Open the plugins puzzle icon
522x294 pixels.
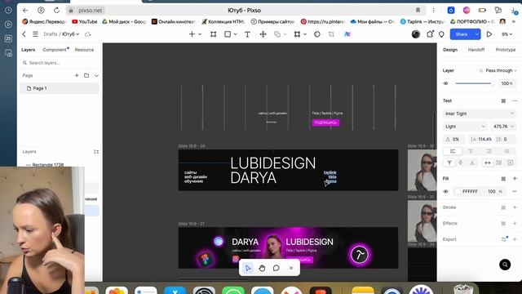(x=430, y=34)
